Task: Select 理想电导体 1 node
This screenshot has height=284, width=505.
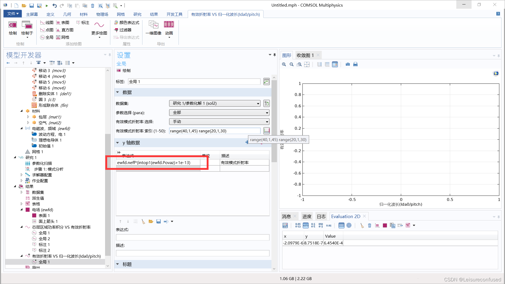Action: click(50, 140)
